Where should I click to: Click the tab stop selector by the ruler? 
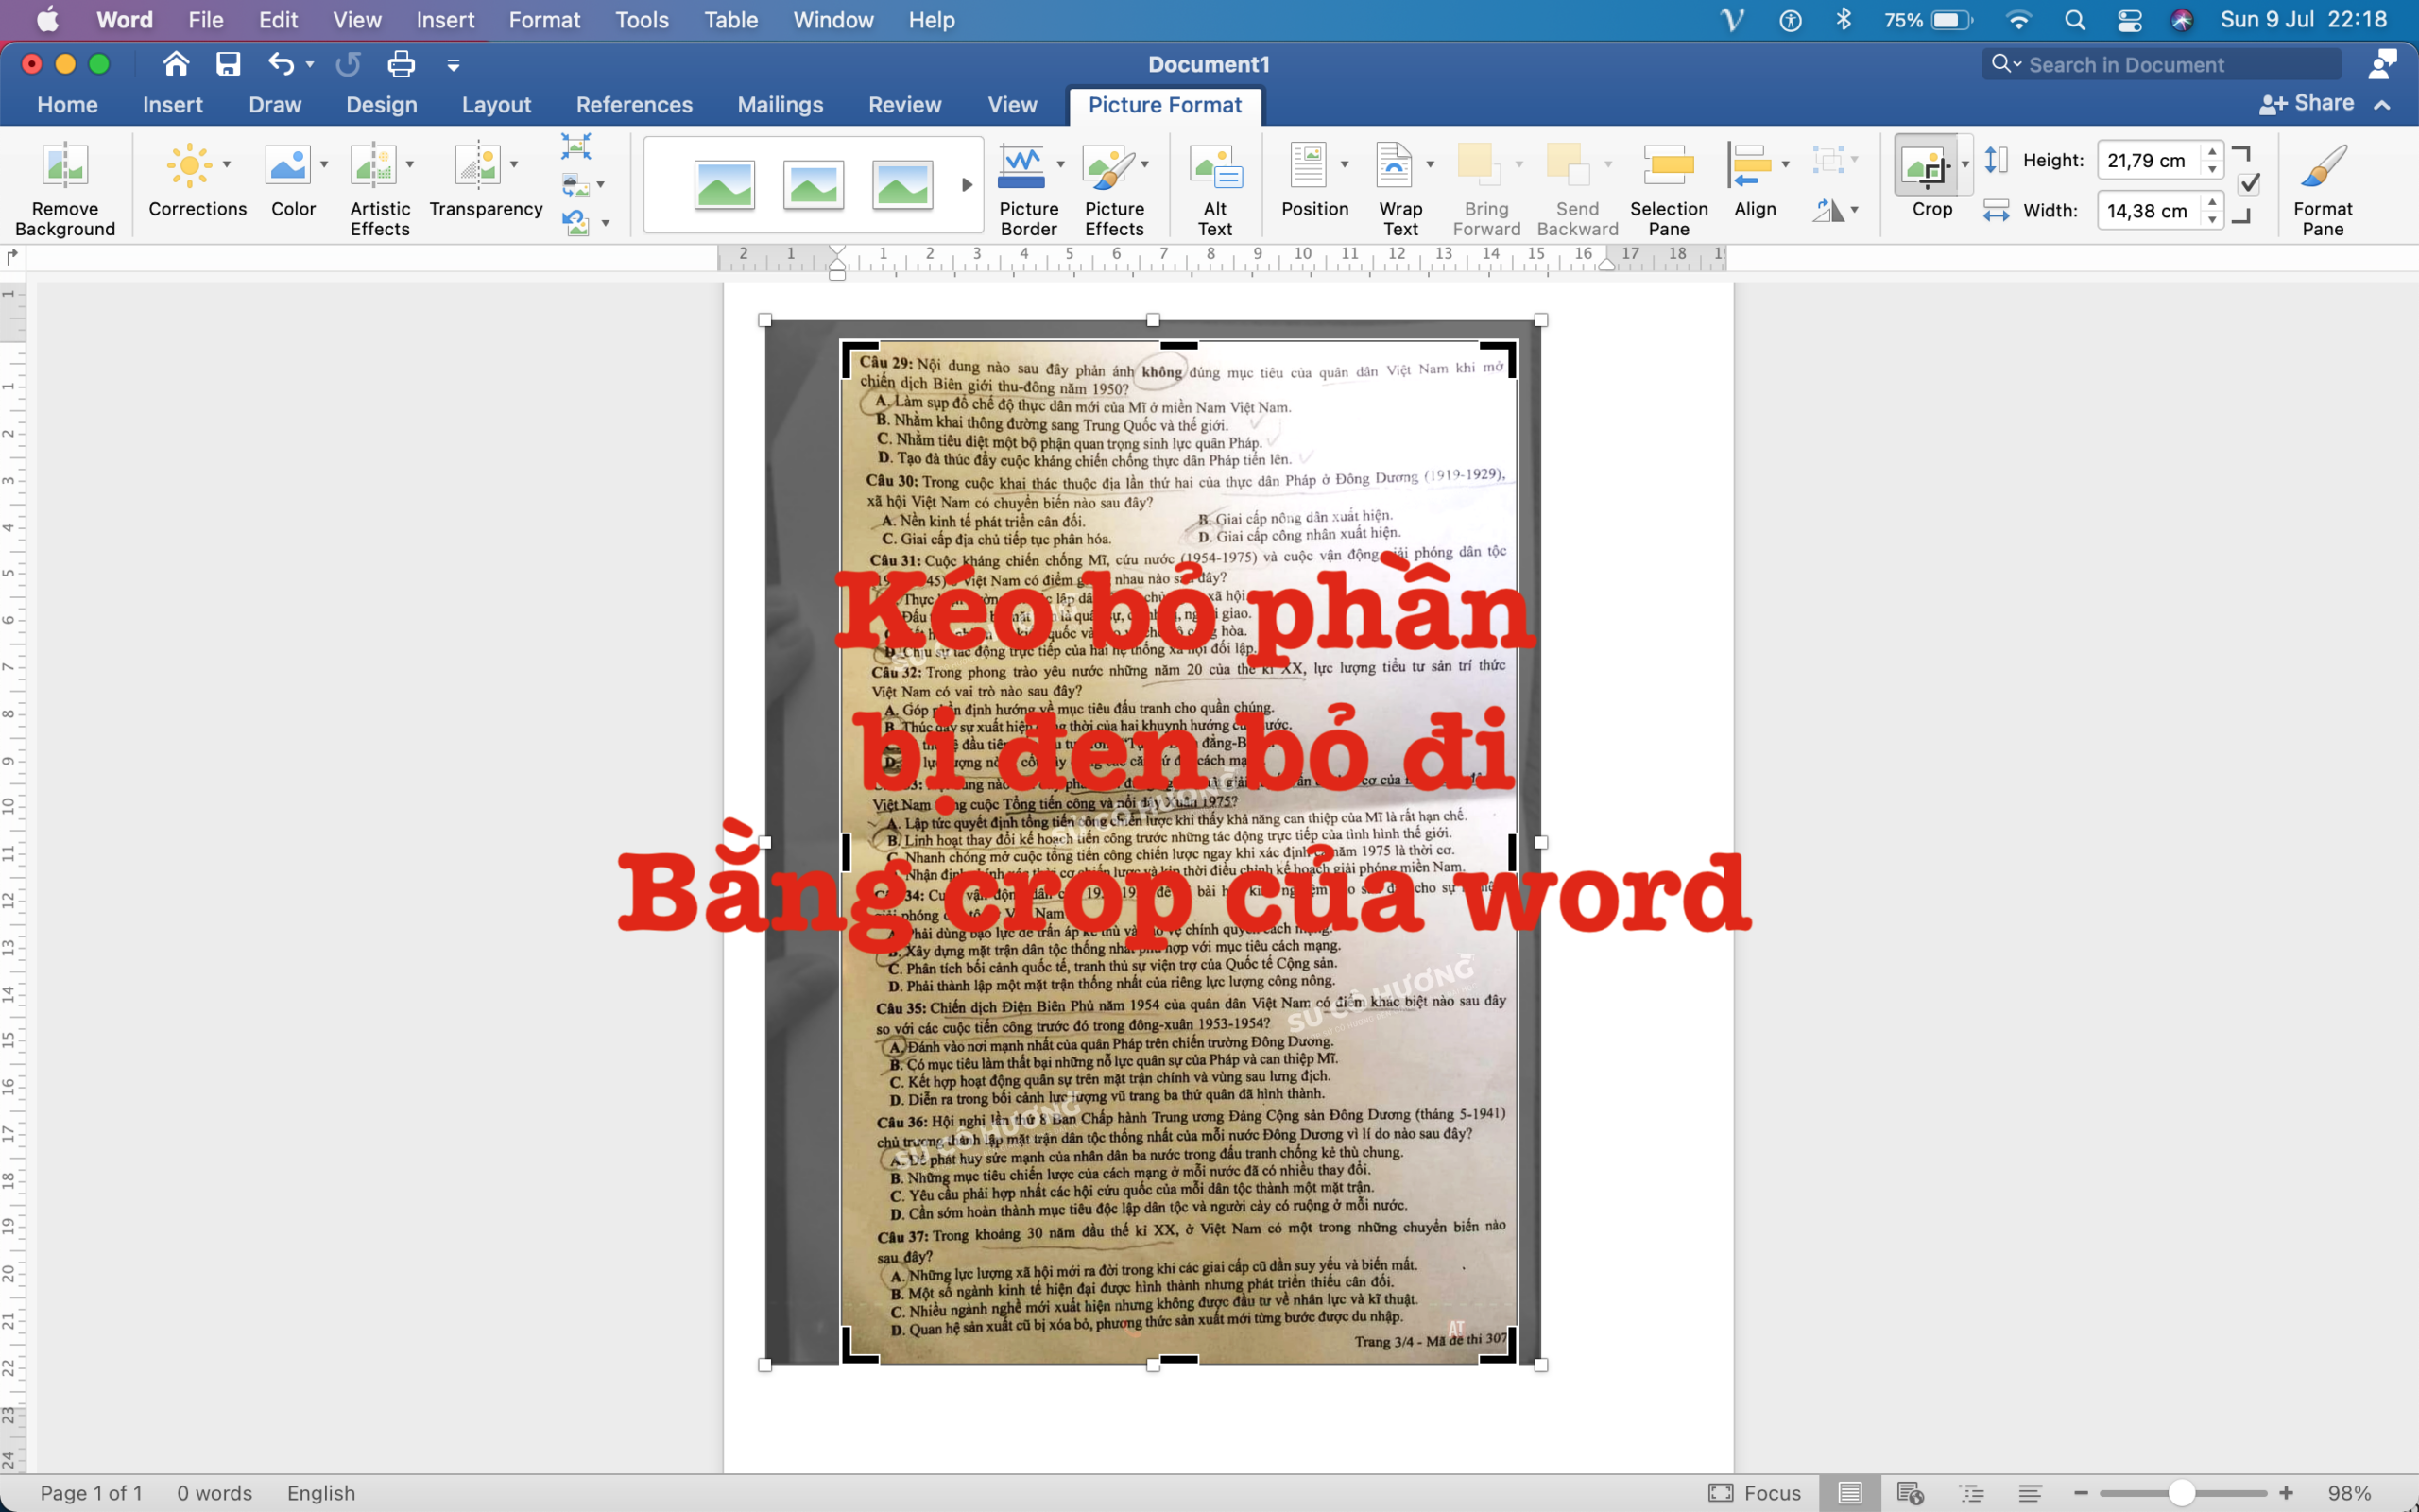[12, 258]
